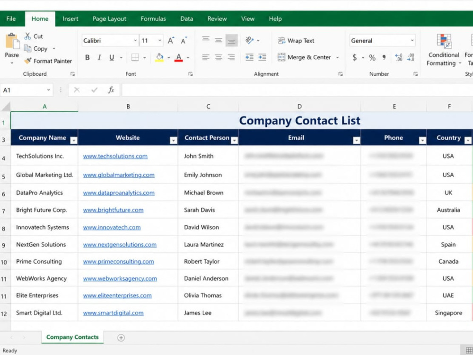
Task: Enable Wrap Text
Action: tap(296, 40)
